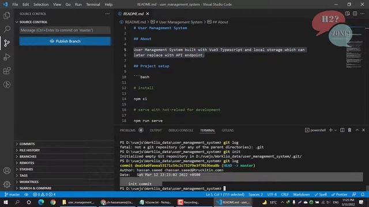This screenshot has width=369, height=207.
Task: Open the File menu
Action: click(x=15, y=5)
